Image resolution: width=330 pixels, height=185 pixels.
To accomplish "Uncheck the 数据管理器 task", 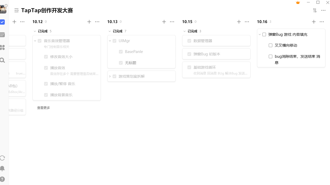I will coord(189,41).
